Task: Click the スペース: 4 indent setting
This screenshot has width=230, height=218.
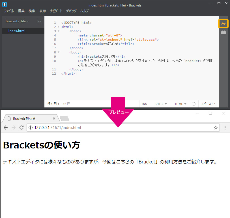Action: click(208, 104)
